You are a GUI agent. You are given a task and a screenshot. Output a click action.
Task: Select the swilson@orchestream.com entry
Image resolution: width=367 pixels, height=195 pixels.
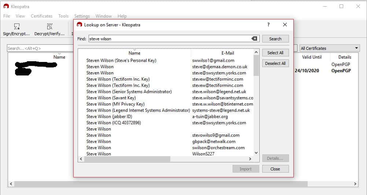coord(218,148)
